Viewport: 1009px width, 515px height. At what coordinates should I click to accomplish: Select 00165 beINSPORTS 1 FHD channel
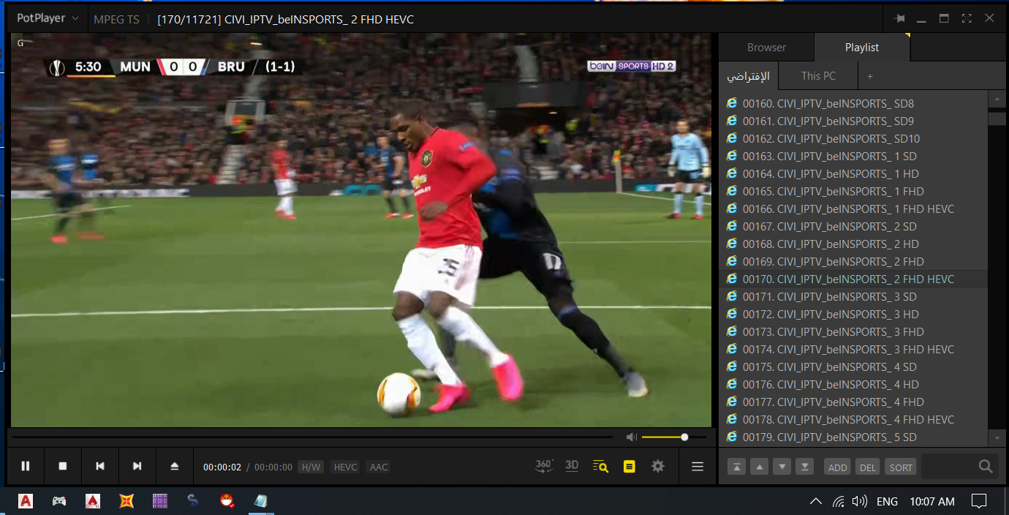853,192
